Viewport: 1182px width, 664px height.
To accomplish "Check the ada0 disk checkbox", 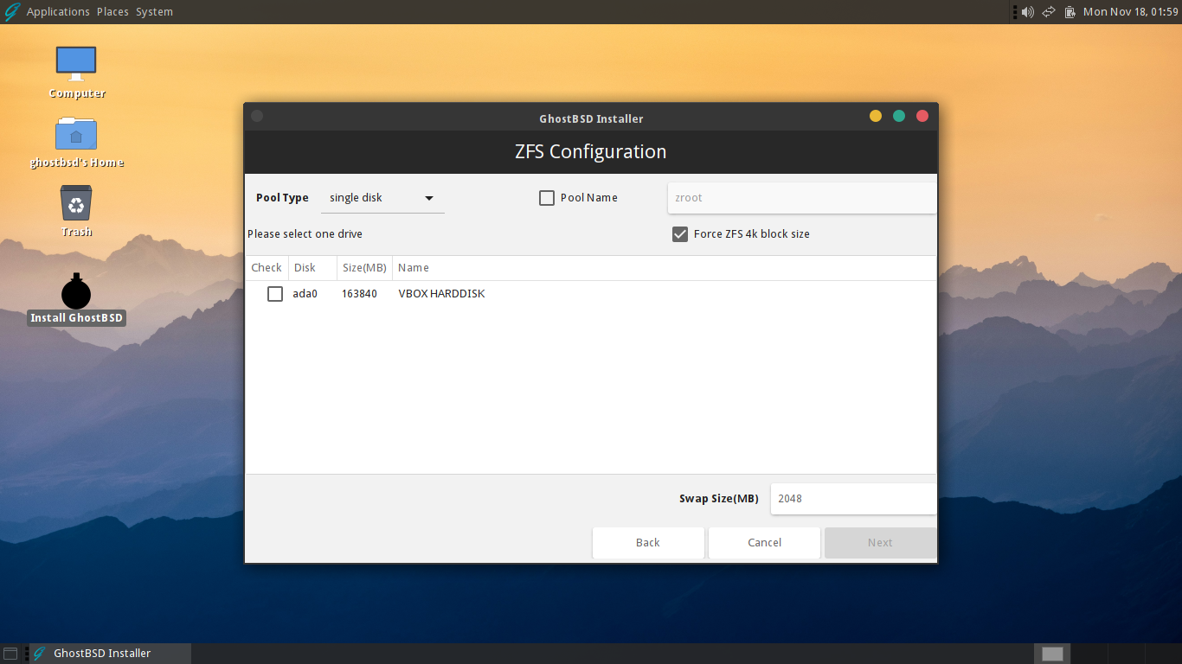I will 275,294.
